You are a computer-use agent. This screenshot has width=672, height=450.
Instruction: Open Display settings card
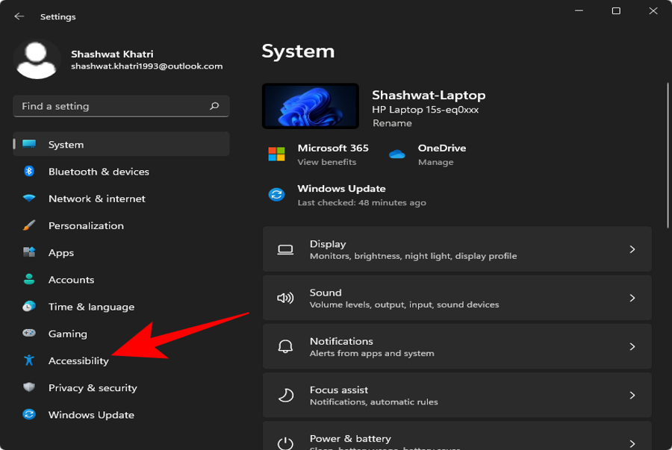click(x=457, y=249)
